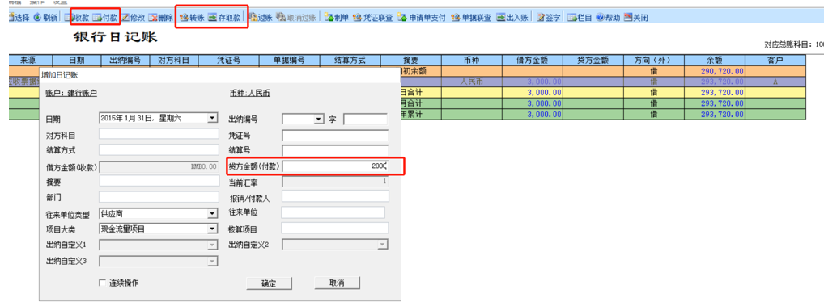Screen dimensions: 824x302
Task: Enable the 连续操作 checkbox
Action: [103, 283]
